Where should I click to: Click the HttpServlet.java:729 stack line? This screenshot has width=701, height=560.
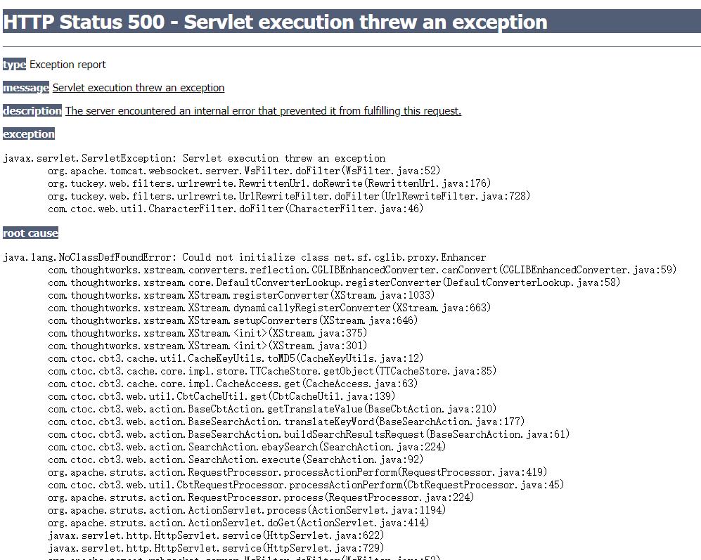[216, 548]
